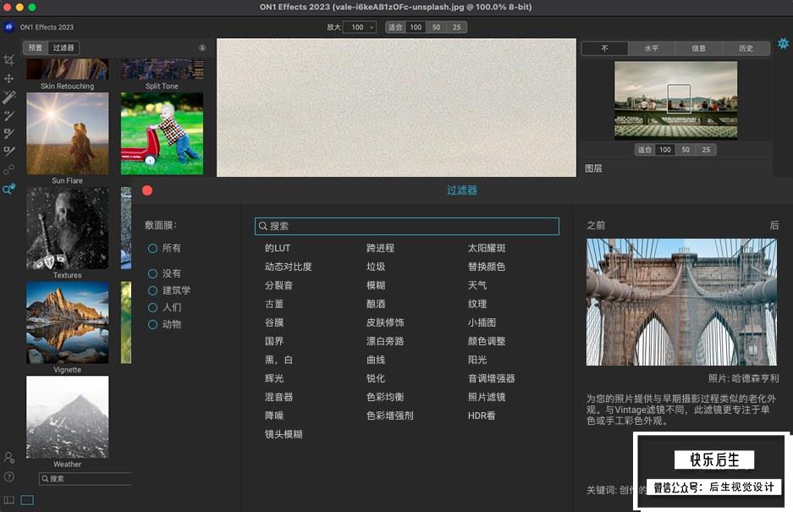The height and width of the screenshot is (512, 793).
Task: Select the highlighted zoom view tool
Action: coord(9,189)
